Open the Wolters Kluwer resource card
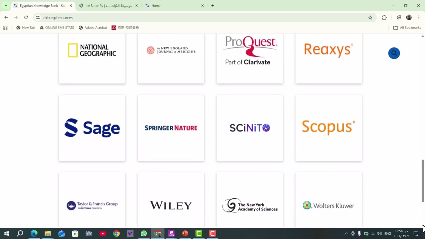The height and width of the screenshot is (239, 425). (x=329, y=200)
